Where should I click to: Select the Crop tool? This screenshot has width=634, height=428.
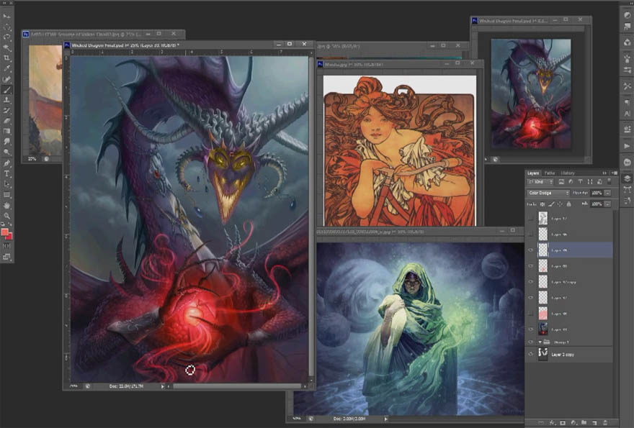tap(7, 58)
